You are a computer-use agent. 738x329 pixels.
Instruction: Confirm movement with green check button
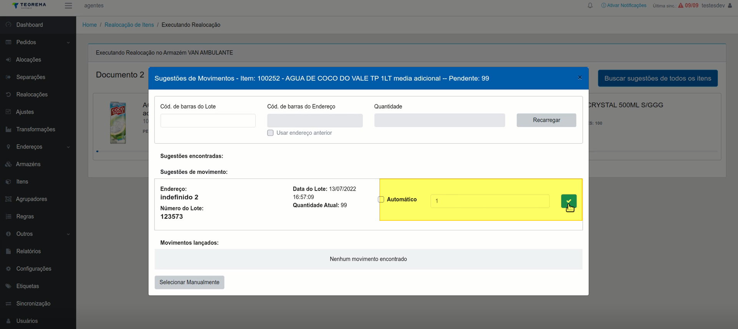point(568,201)
